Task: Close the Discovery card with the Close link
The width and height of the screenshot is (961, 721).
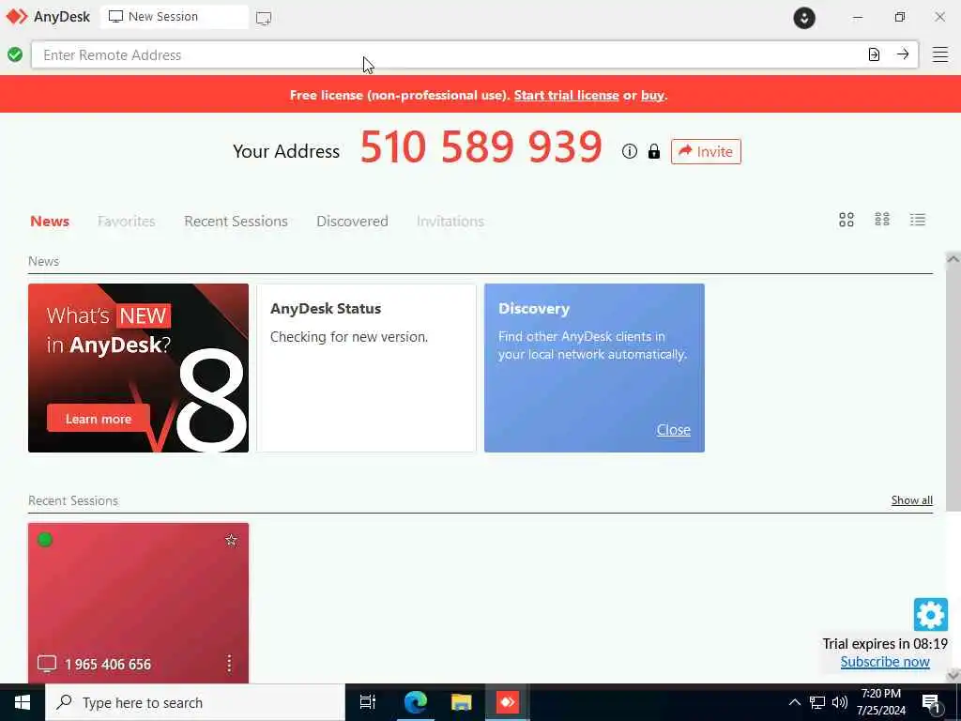Action: coord(674,430)
